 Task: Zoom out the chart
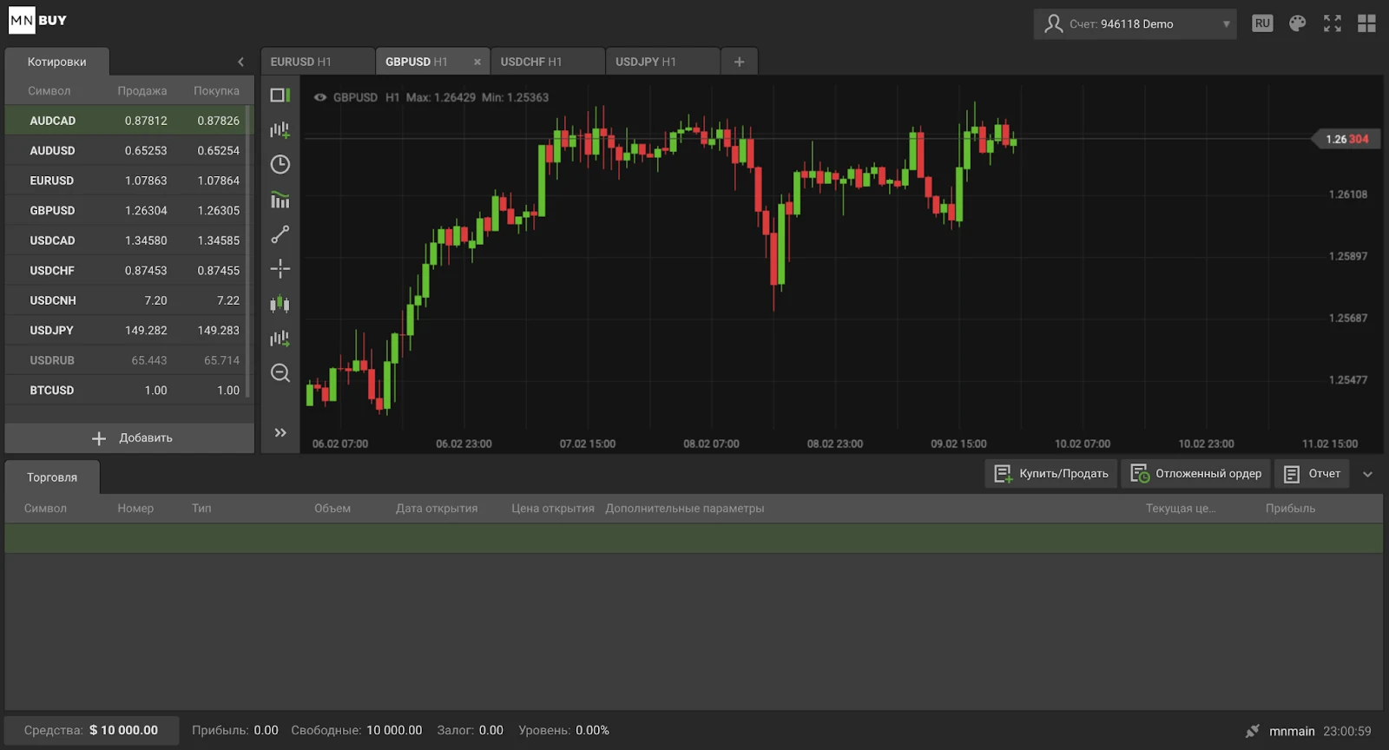pos(280,373)
